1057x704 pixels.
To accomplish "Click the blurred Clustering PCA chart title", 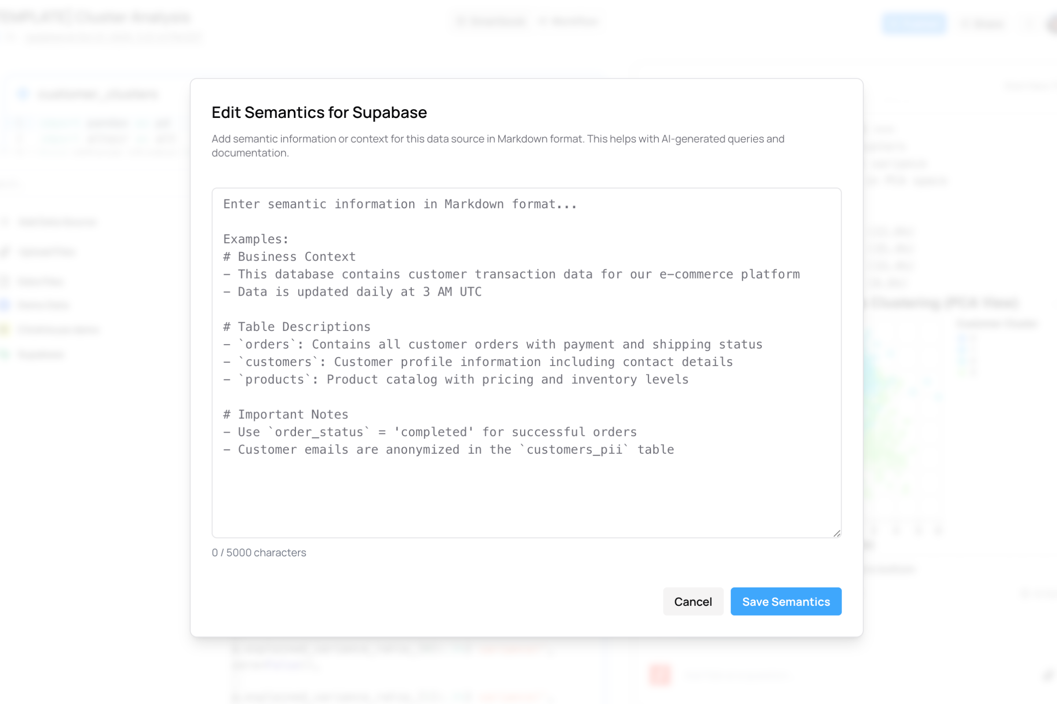I will tap(944, 302).
